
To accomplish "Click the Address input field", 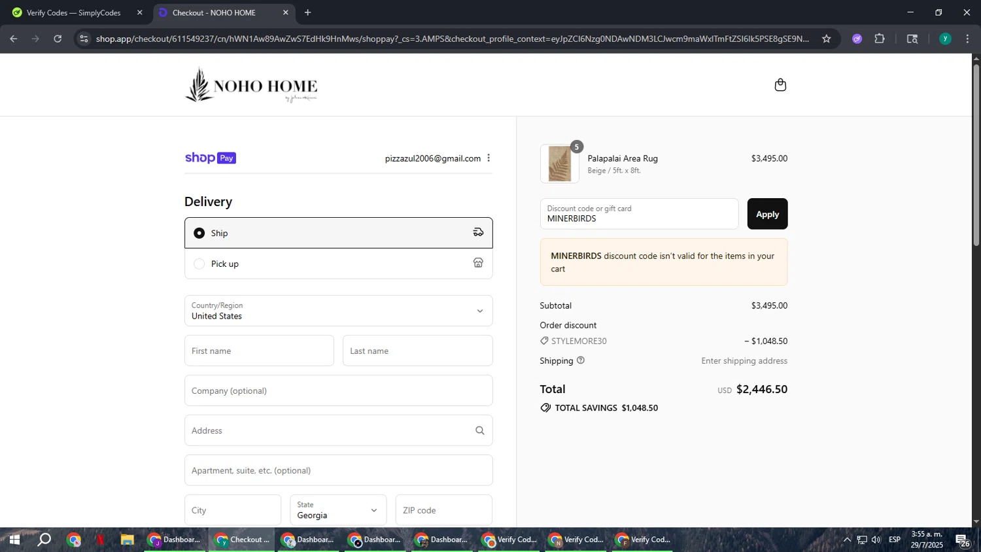I will [x=339, y=430].
